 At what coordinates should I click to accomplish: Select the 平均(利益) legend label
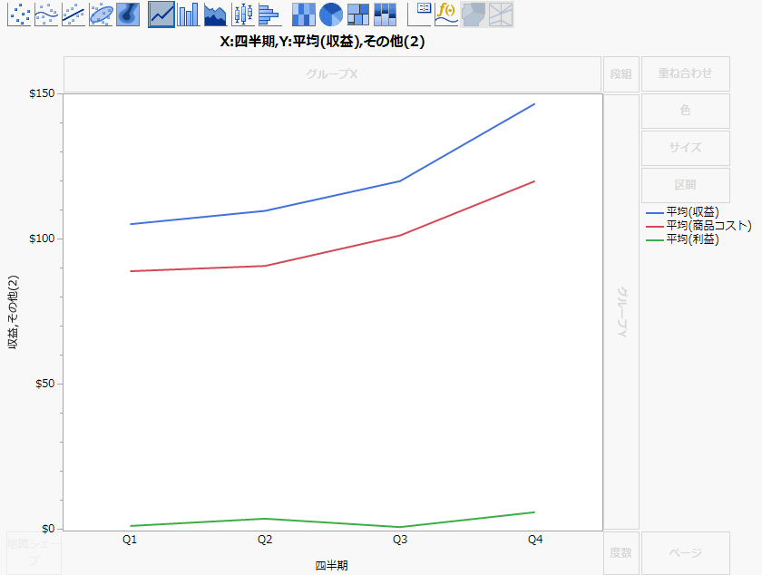click(x=692, y=239)
